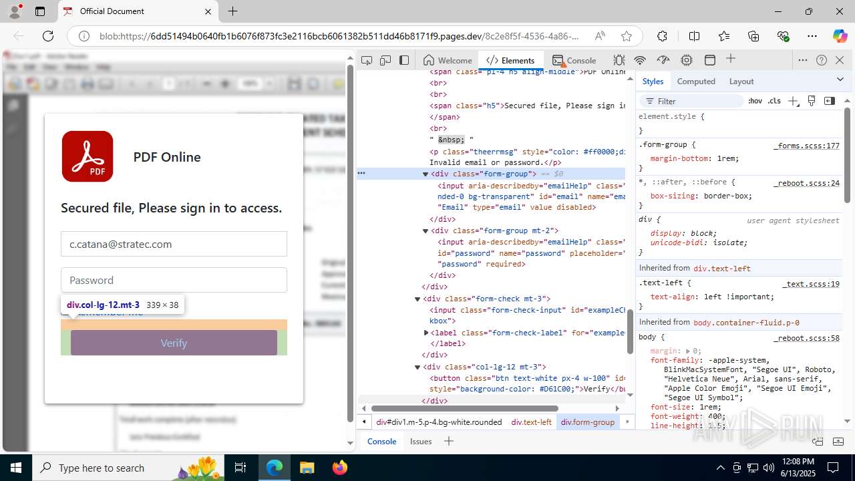Image resolution: width=855 pixels, height=481 pixels.
Task: Open the Memory chip icon tool
Action: (687, 60)
